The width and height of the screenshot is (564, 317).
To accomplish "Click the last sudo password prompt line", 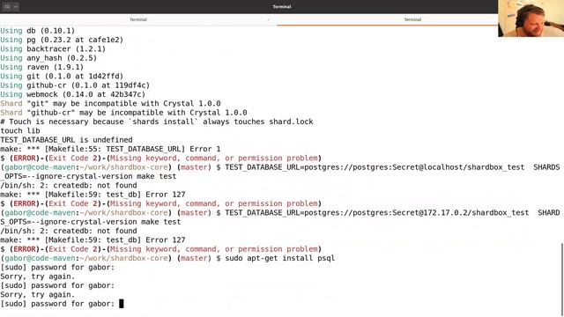I will tap(62, 304).
